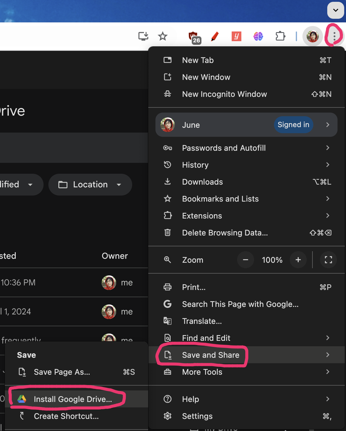Viewport: 346px width, 431px height.
Task: Expand Bookmarks and Lists submenu
Action: pos(246,199)
